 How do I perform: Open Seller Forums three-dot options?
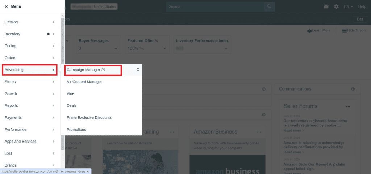pyautogui.click(x=348, y=106)
